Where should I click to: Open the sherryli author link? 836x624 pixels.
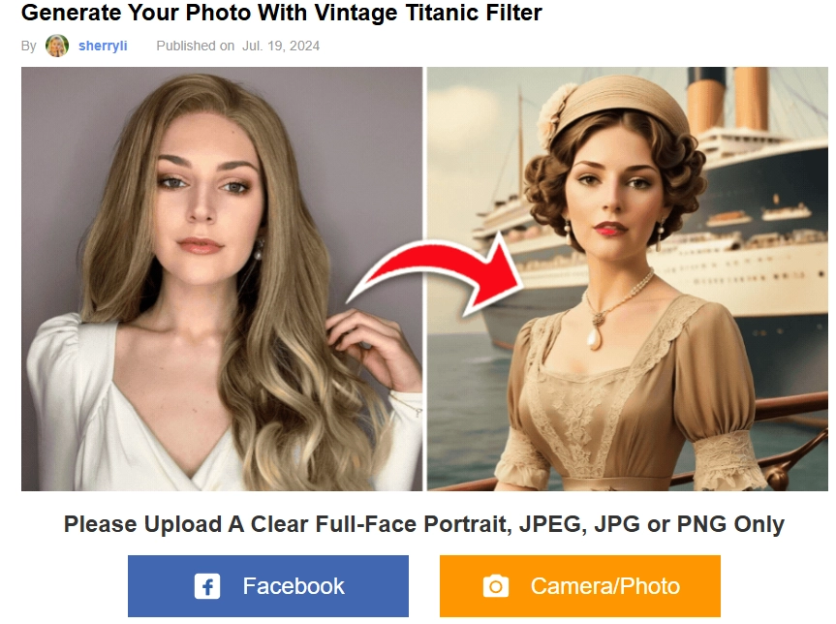pos(101,45)
